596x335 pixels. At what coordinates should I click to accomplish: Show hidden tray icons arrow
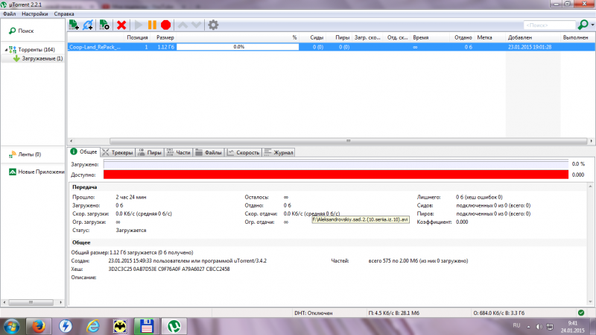(528, 327)
